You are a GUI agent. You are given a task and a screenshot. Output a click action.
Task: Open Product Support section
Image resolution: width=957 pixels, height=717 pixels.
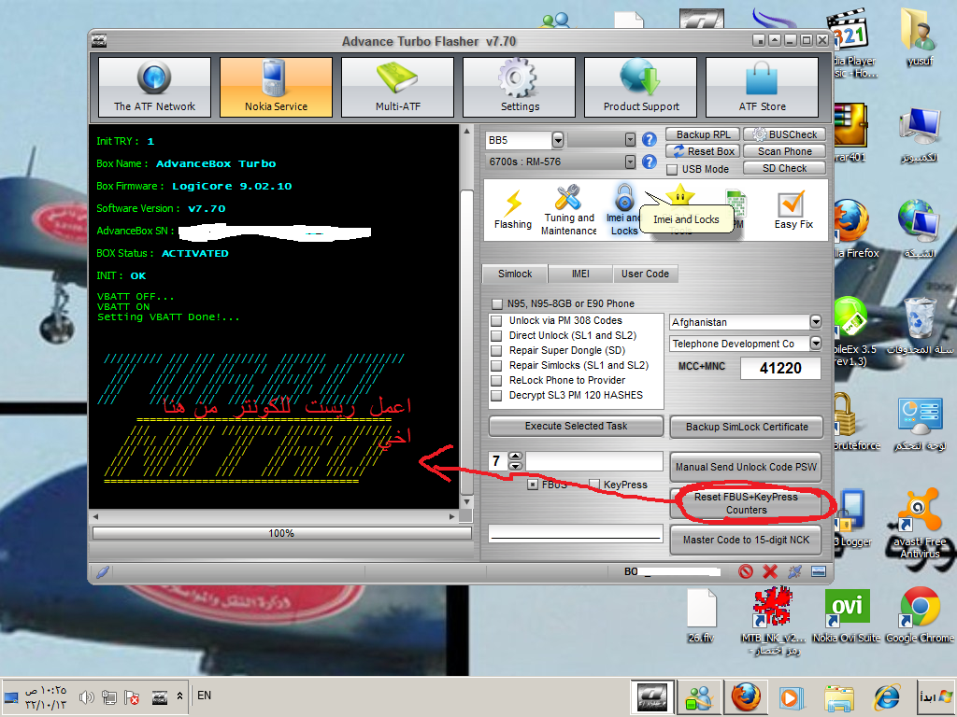pyautogui.click(x=640, y=87)
